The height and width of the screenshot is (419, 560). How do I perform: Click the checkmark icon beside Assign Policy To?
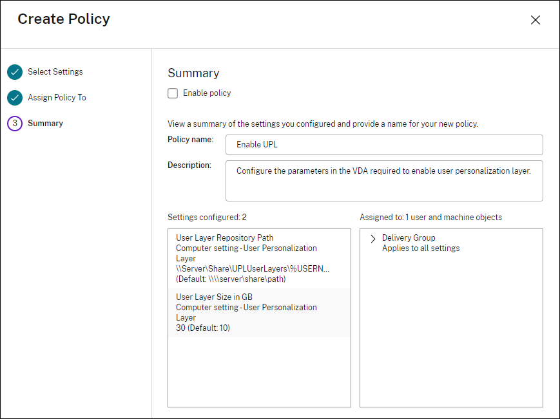(x=14, y=97)
